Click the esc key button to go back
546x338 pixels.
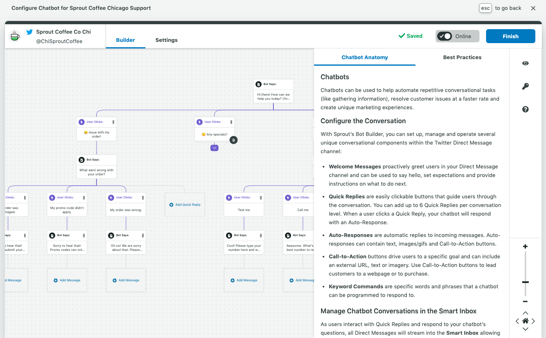tap(485, 8)
